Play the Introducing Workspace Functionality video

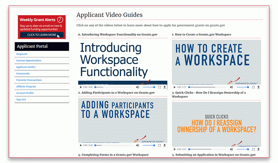pyautogui.click(x=81, y=87)
